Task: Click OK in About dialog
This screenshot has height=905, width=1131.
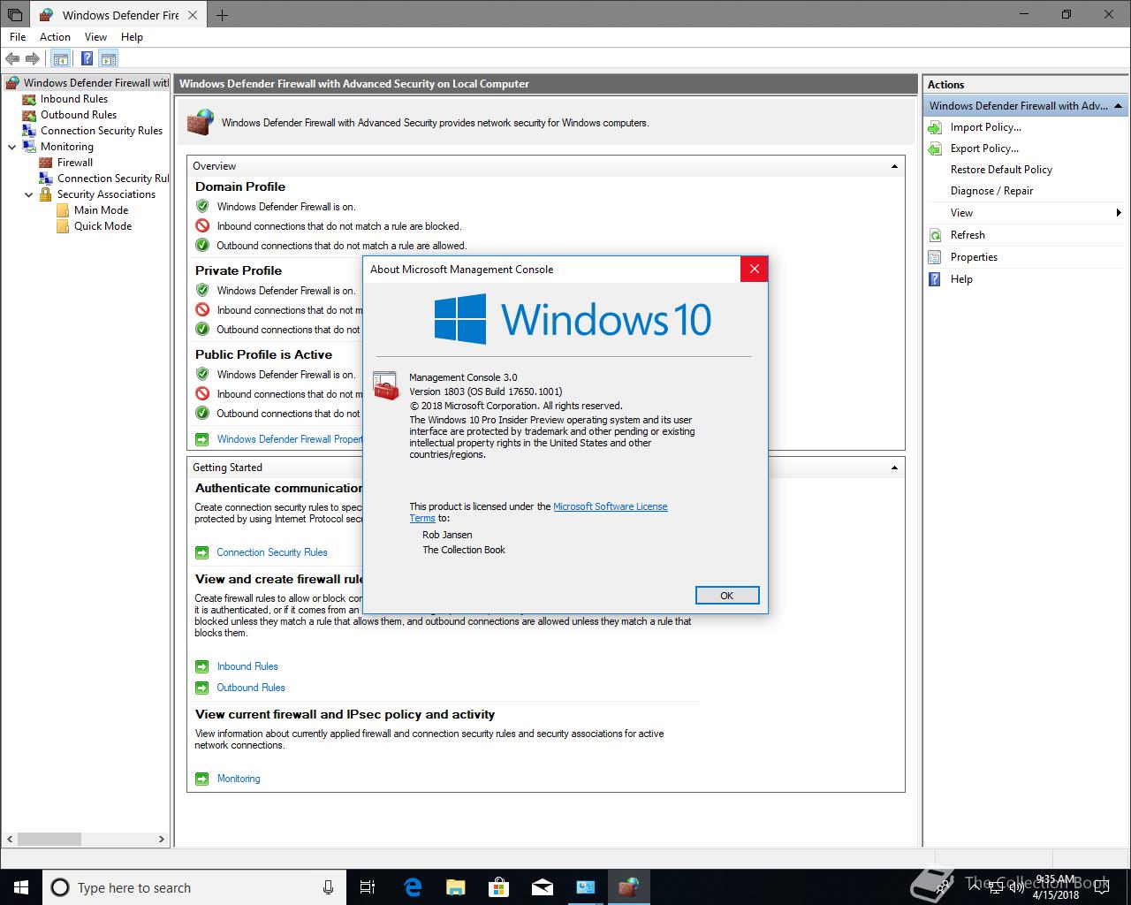Action: click(x=726, y=596)
